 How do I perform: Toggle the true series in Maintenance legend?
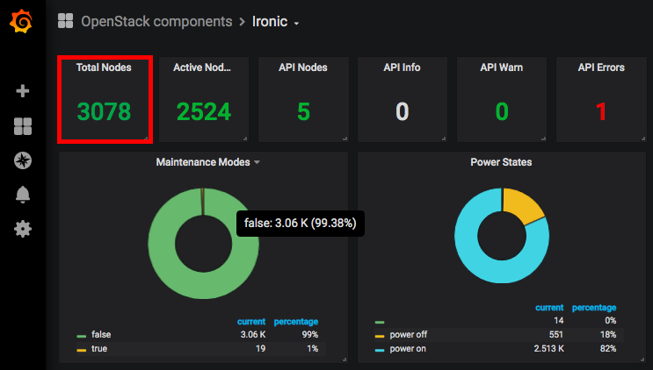pyautogui.click(x=99, y=348)
